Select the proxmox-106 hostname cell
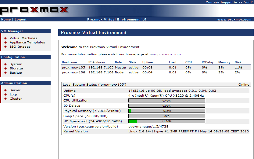The width and height of the screenshot is (254, 159). 73,72
